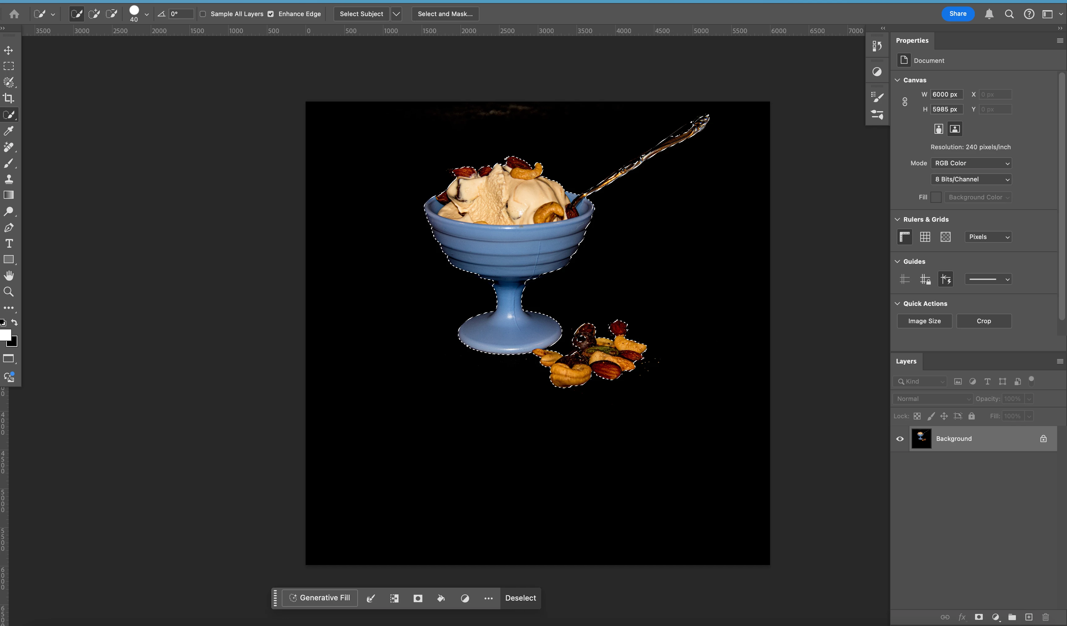The height and width of the screenshot is (626, 1067).
Task: Select the Zoom tool
Action: [x=8, y=292]
